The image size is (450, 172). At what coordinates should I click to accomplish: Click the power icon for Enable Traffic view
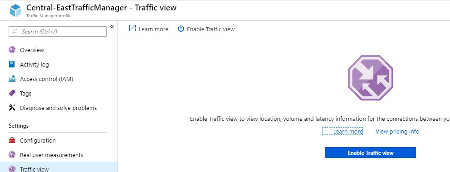pos(181,29)
